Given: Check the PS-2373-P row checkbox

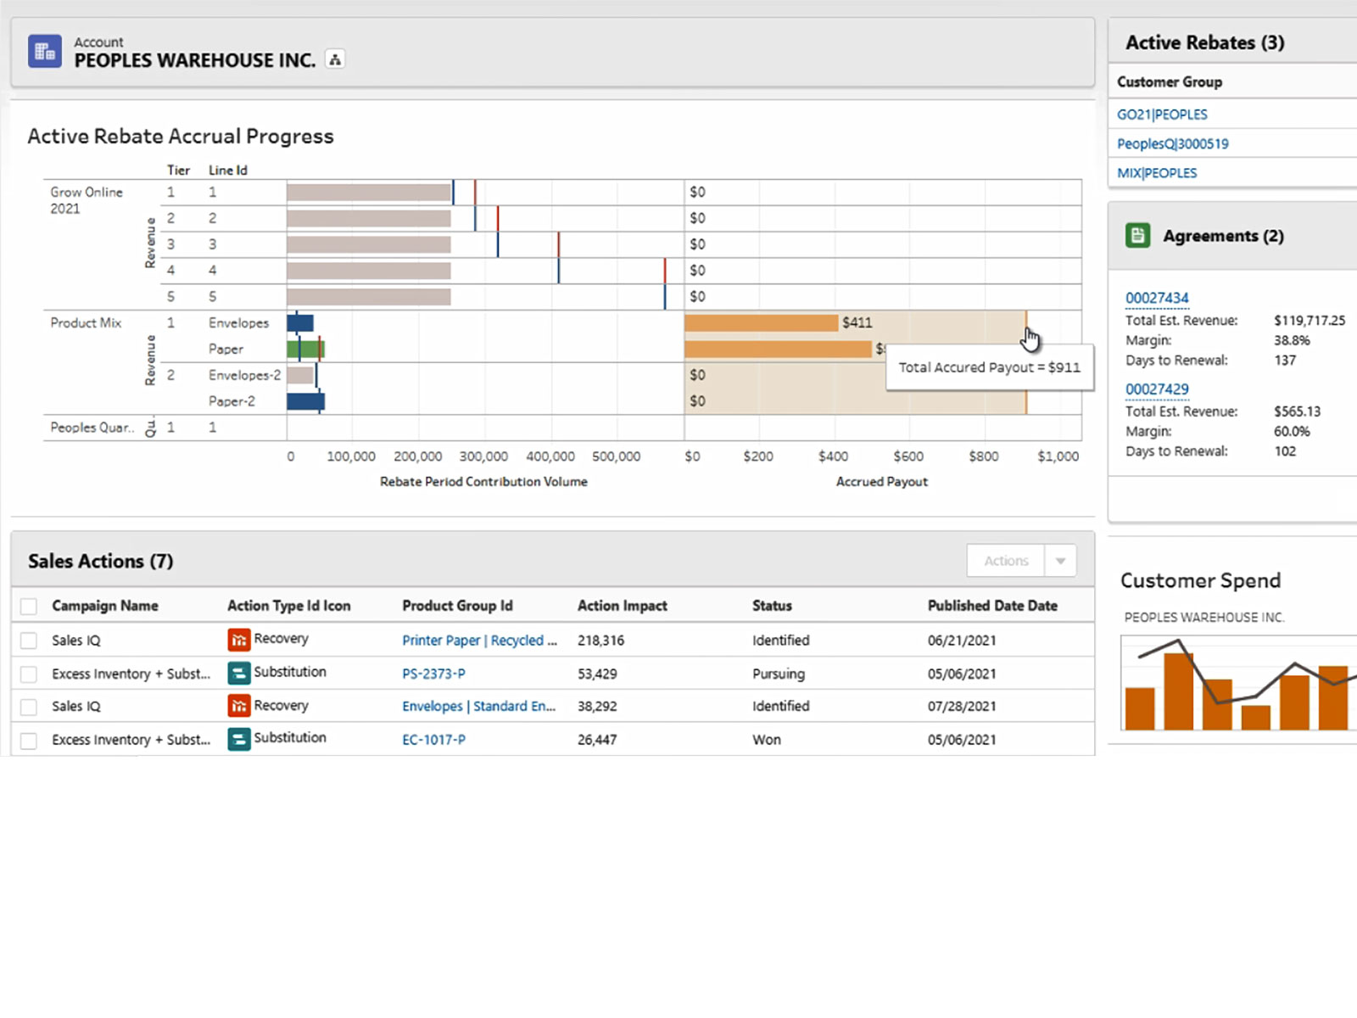Looking at the screenshot, I should coord(29,674).
